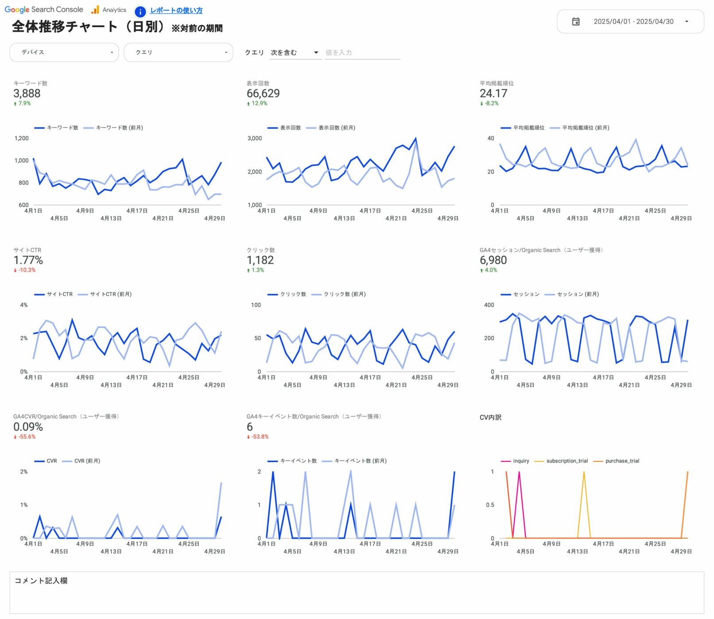The image size is (714, 619).
Task: Click the 1,182 クリック数 scorecard value
Action: coord(260,260)
